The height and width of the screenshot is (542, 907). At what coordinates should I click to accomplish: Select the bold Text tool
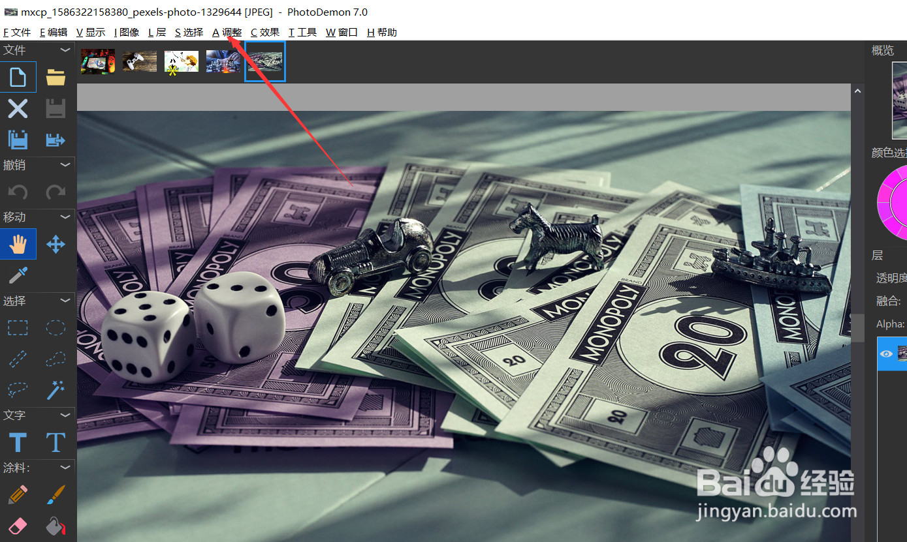(18, 442)
